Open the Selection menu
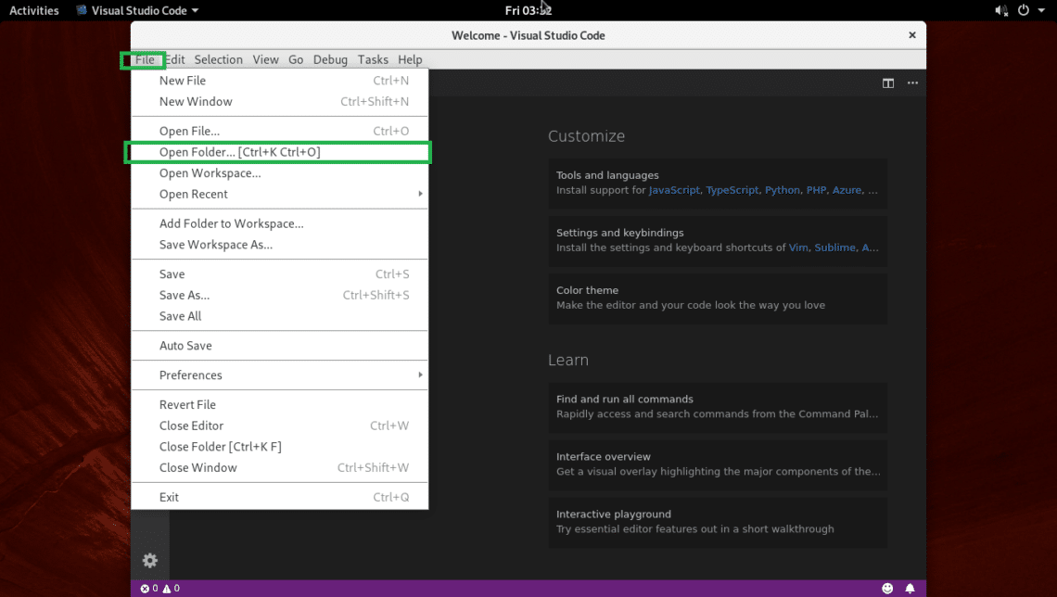This screenshot has width=1057, height=597. point(218,59)
